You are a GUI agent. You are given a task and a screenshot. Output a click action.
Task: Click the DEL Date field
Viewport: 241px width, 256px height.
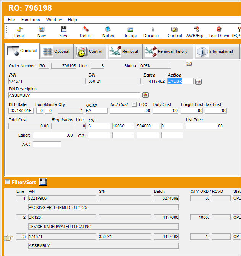point(21,111)
